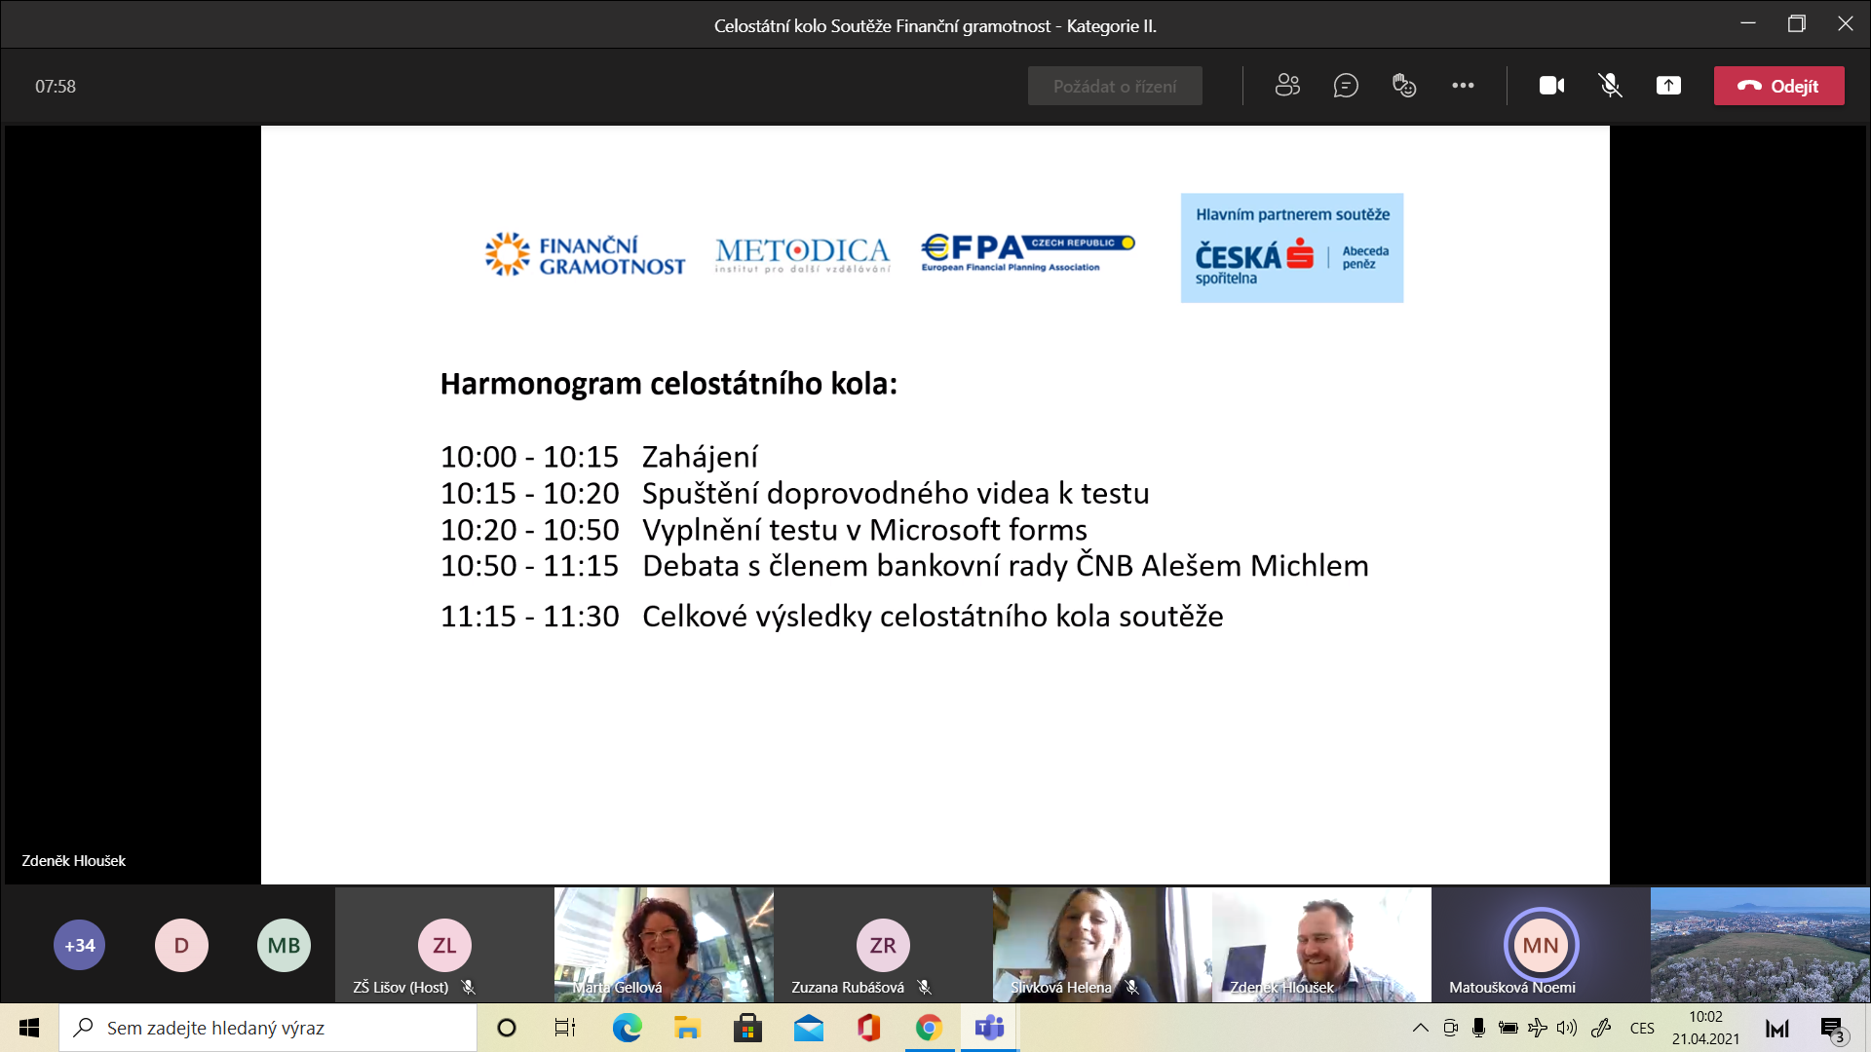Leave the meeting with Odejít
Image resolution: width=1871 pixels, height=1052 pixels.
click(1778, 86)
